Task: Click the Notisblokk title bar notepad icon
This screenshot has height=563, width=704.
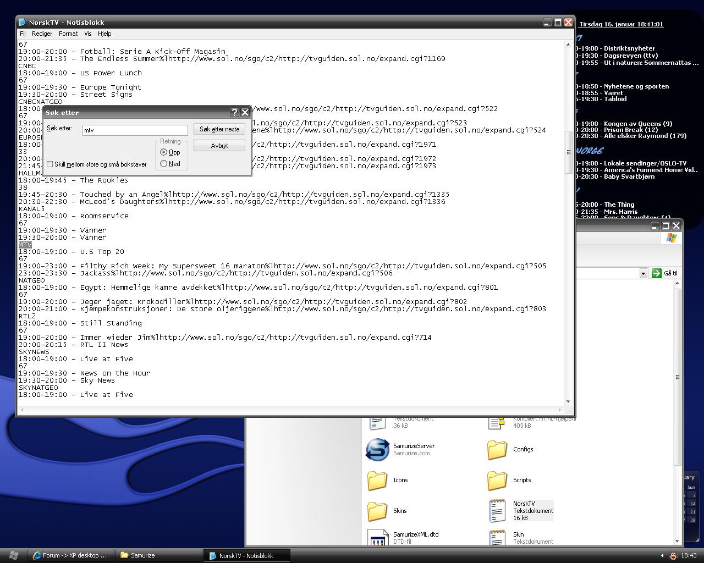Action: coord(22,23)
